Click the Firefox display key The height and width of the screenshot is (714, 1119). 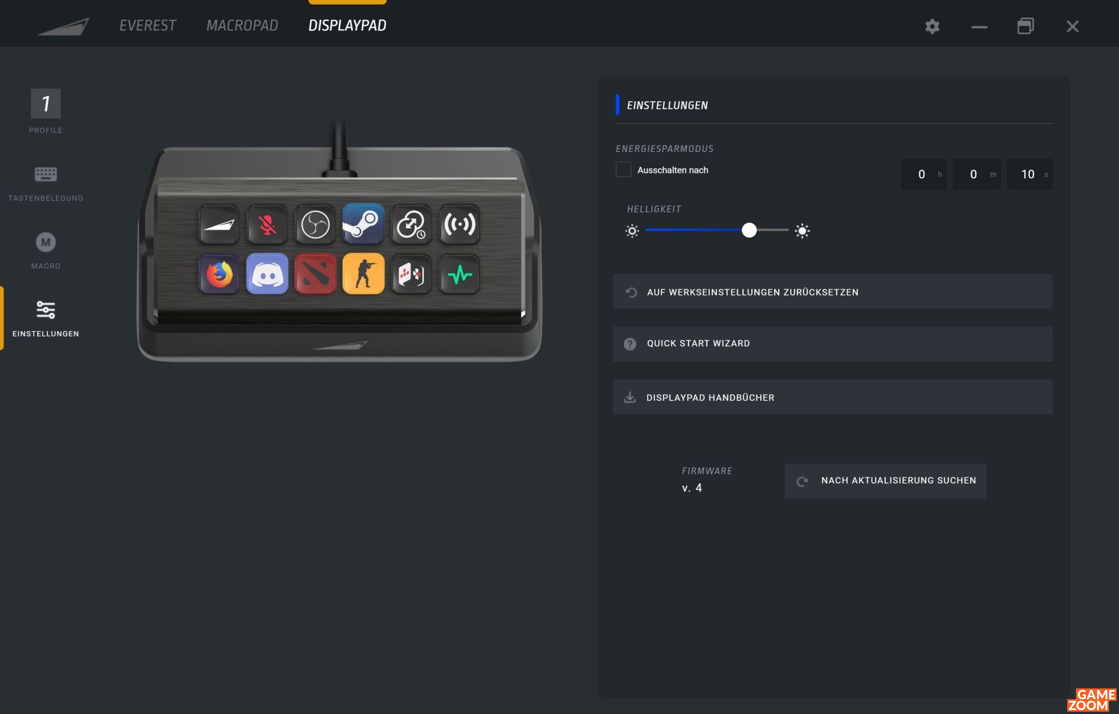coord(219,274)
